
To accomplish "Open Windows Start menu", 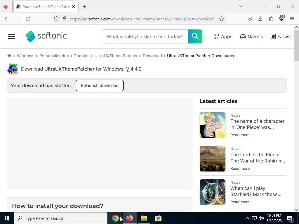I will point(7,218).
